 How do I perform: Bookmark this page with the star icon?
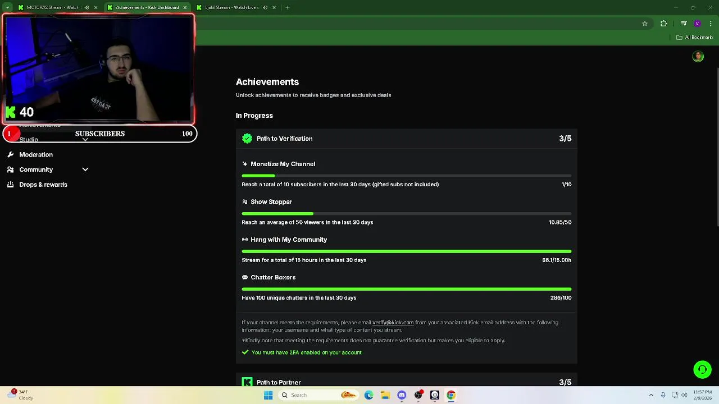coord(645,24)
